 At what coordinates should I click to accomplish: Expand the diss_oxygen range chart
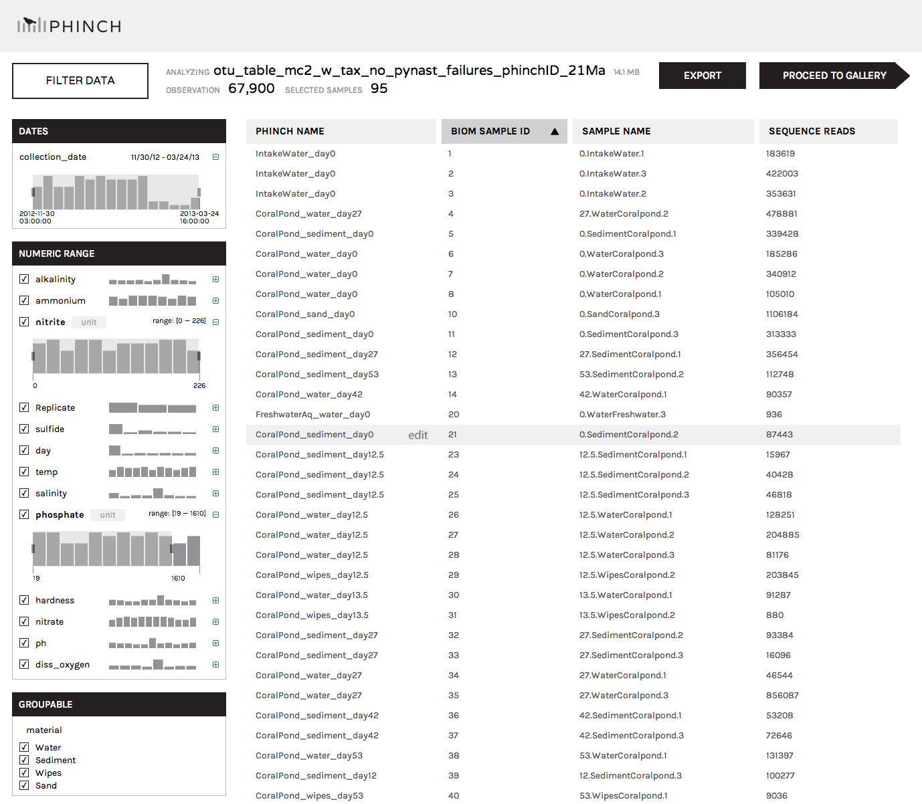[x=215, y=665]
